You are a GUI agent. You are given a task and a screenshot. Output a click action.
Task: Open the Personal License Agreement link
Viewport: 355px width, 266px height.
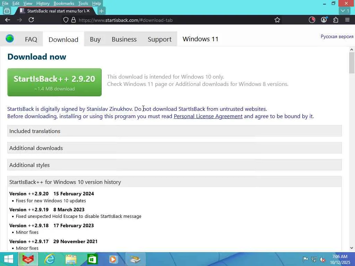coord(208,116)
